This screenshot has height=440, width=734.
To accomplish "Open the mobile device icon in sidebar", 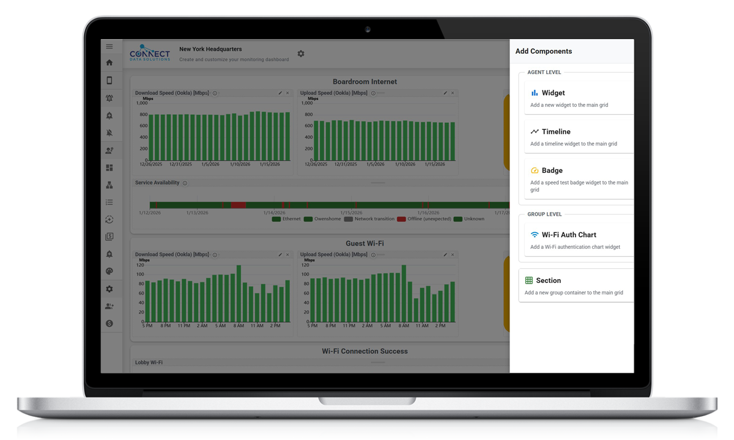I will [109, 80].
